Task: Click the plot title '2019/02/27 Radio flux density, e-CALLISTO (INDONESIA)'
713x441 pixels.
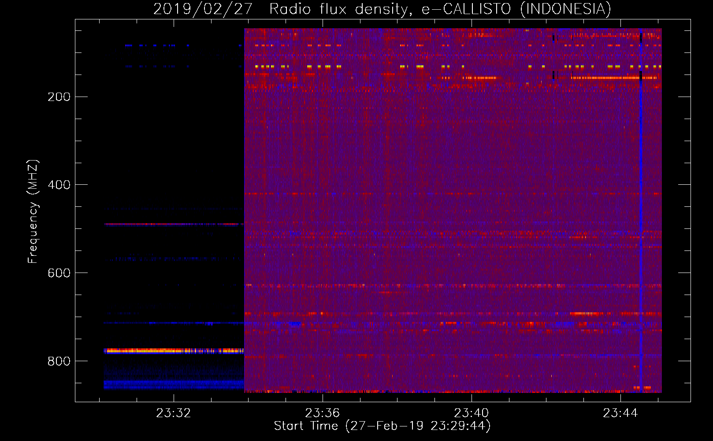Action: [382, 9]
